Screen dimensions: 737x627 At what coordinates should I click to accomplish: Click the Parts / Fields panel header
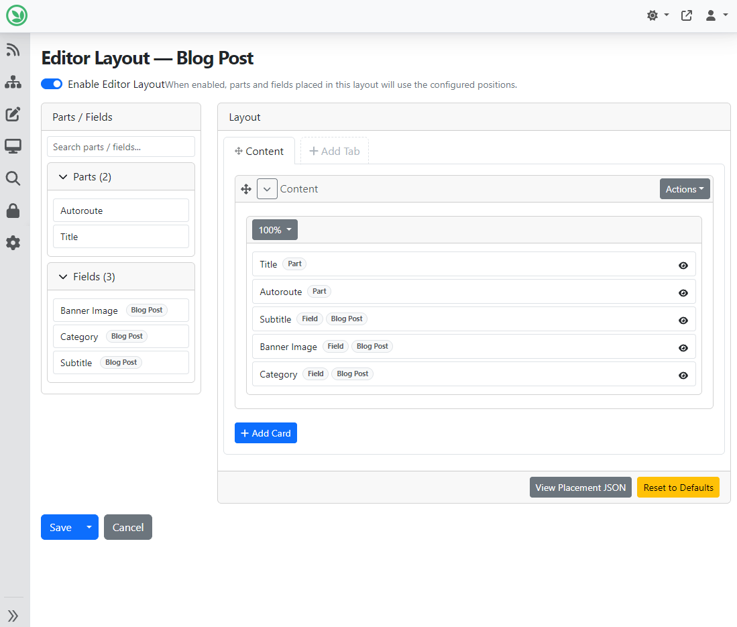(x=121, y=117)
